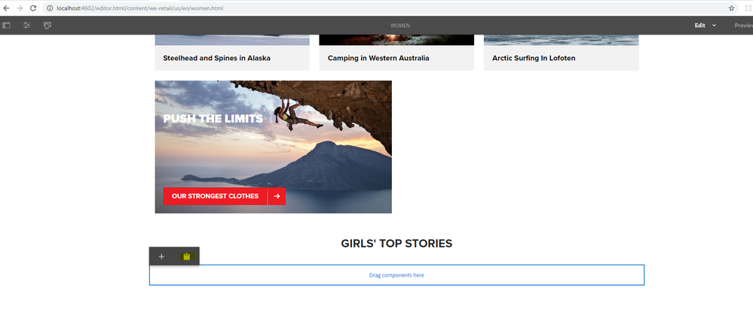Click the WOMEN page title in toolbar
The height and width of the screenshot is (312, 753).
(x=400, y=25)
